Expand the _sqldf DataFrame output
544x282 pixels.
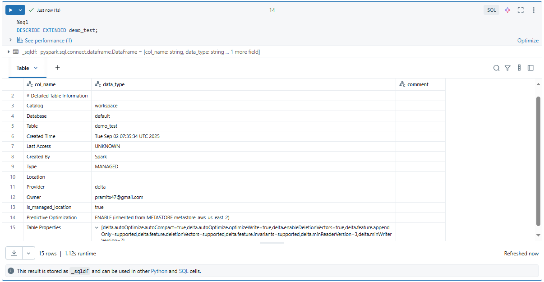9,51
